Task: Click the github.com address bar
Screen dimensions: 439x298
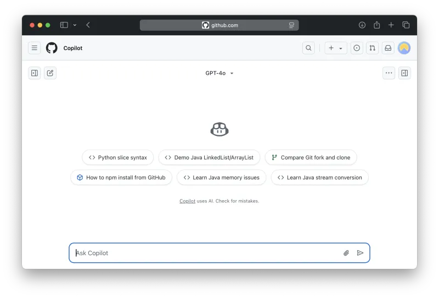Action: pos(219,25)
